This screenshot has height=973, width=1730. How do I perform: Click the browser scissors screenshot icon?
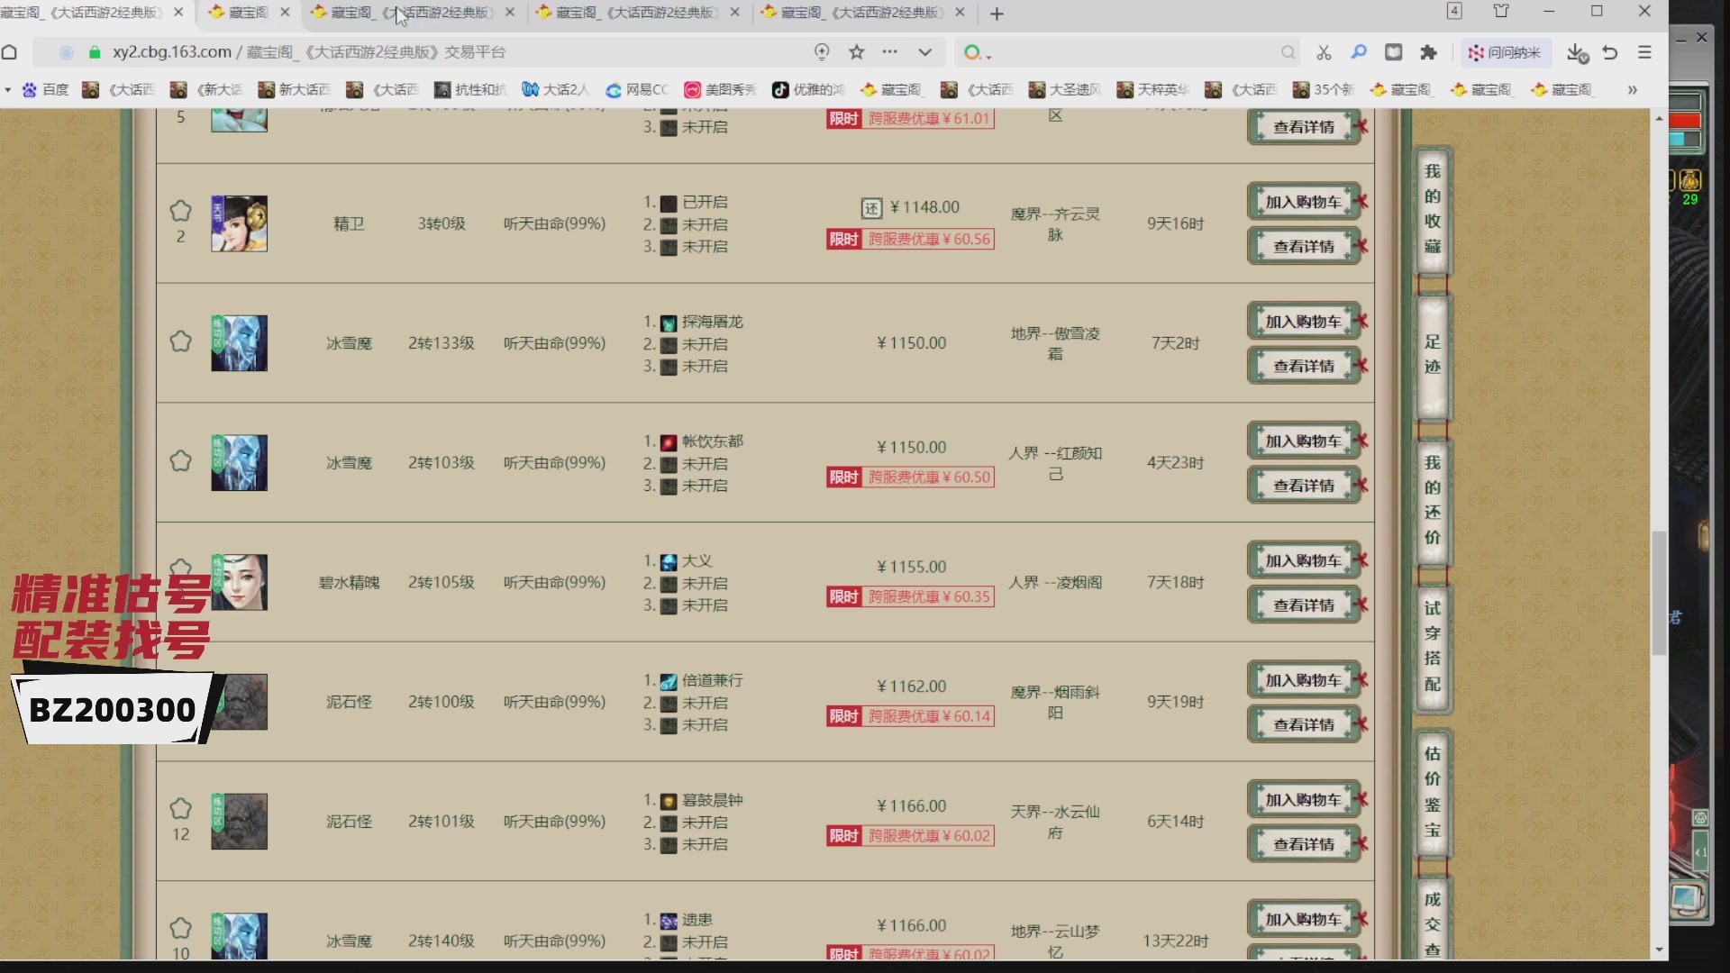click(1324, 52)
